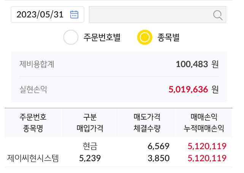Click the 3,850 executed quantity value
The height and width of the screenshot is (173, 244).
[x=158, y=158]
